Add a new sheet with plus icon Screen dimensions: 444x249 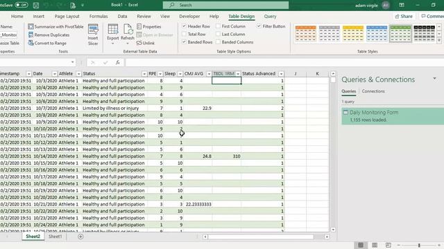(x=80, y=237)
